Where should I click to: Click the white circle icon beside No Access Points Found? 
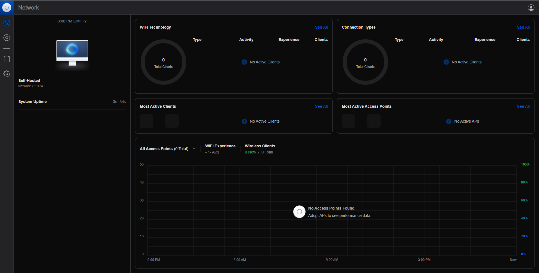point(299,212)
